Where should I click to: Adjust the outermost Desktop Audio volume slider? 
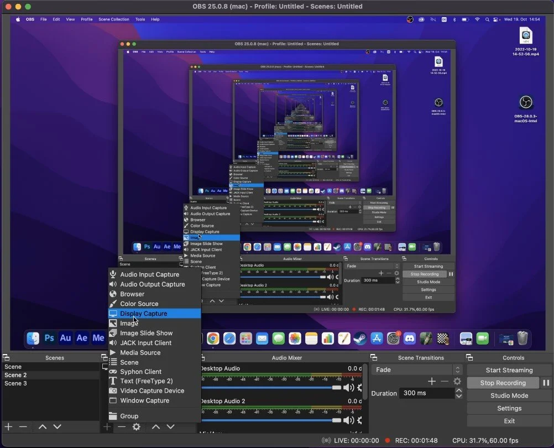271,388
